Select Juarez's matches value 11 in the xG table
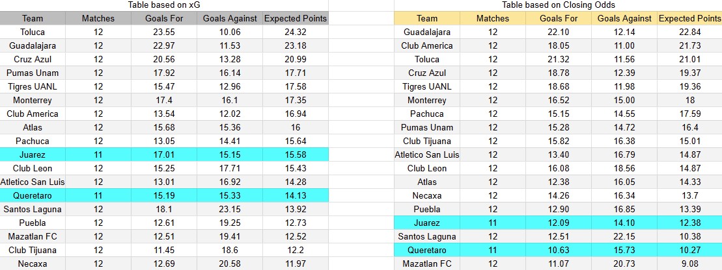This screenshot has width=722, height=270. click(x=98, y=154)
